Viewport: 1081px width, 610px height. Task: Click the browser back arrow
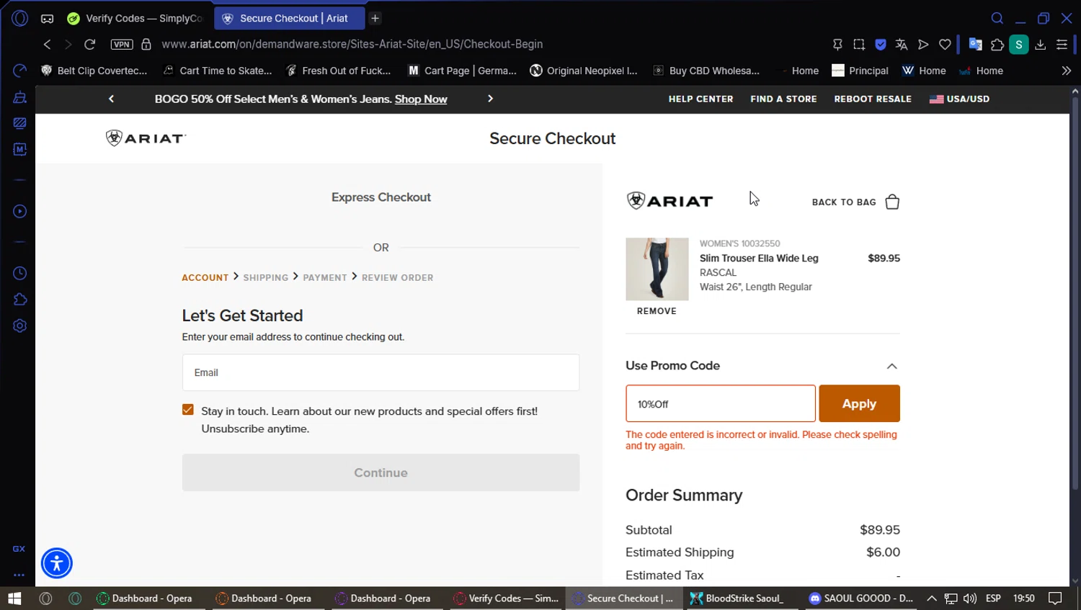pyautogui.click(x=47, y=44)
